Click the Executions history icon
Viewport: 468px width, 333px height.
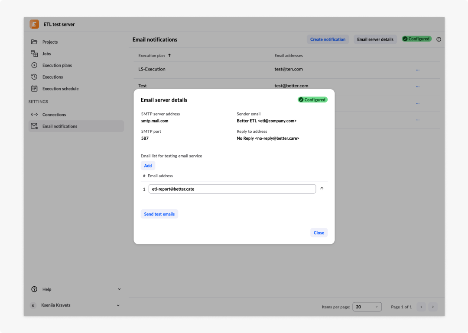click(34, 77)
